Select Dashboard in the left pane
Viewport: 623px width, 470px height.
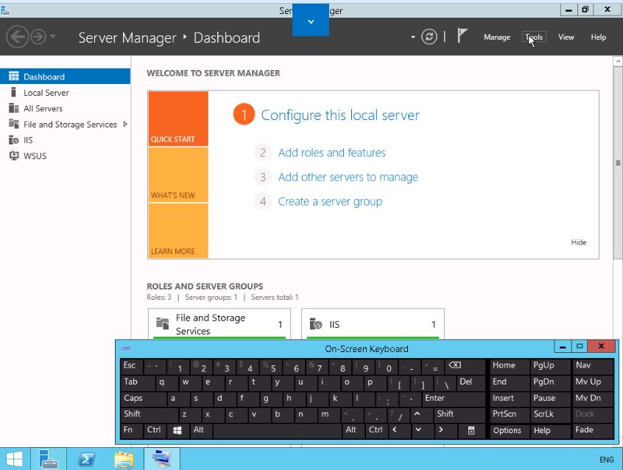coord(65,77)
